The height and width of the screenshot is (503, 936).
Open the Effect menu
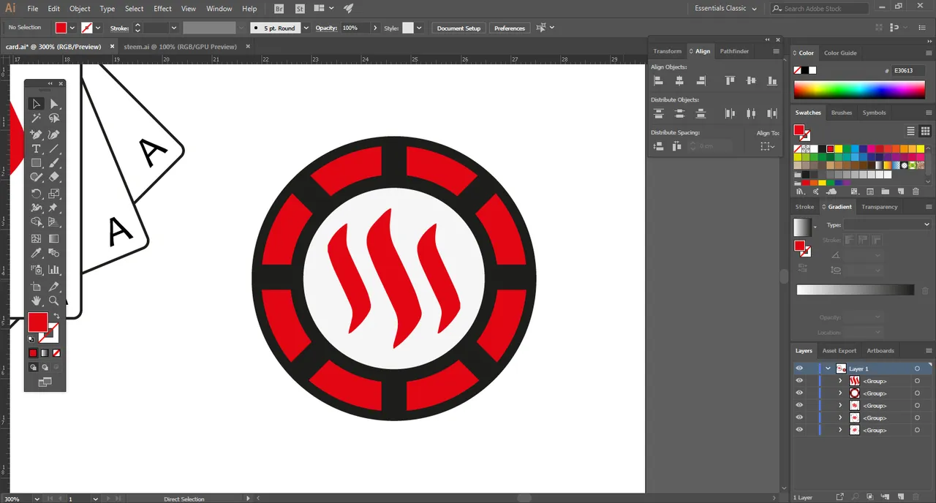(x=162, y=9)
